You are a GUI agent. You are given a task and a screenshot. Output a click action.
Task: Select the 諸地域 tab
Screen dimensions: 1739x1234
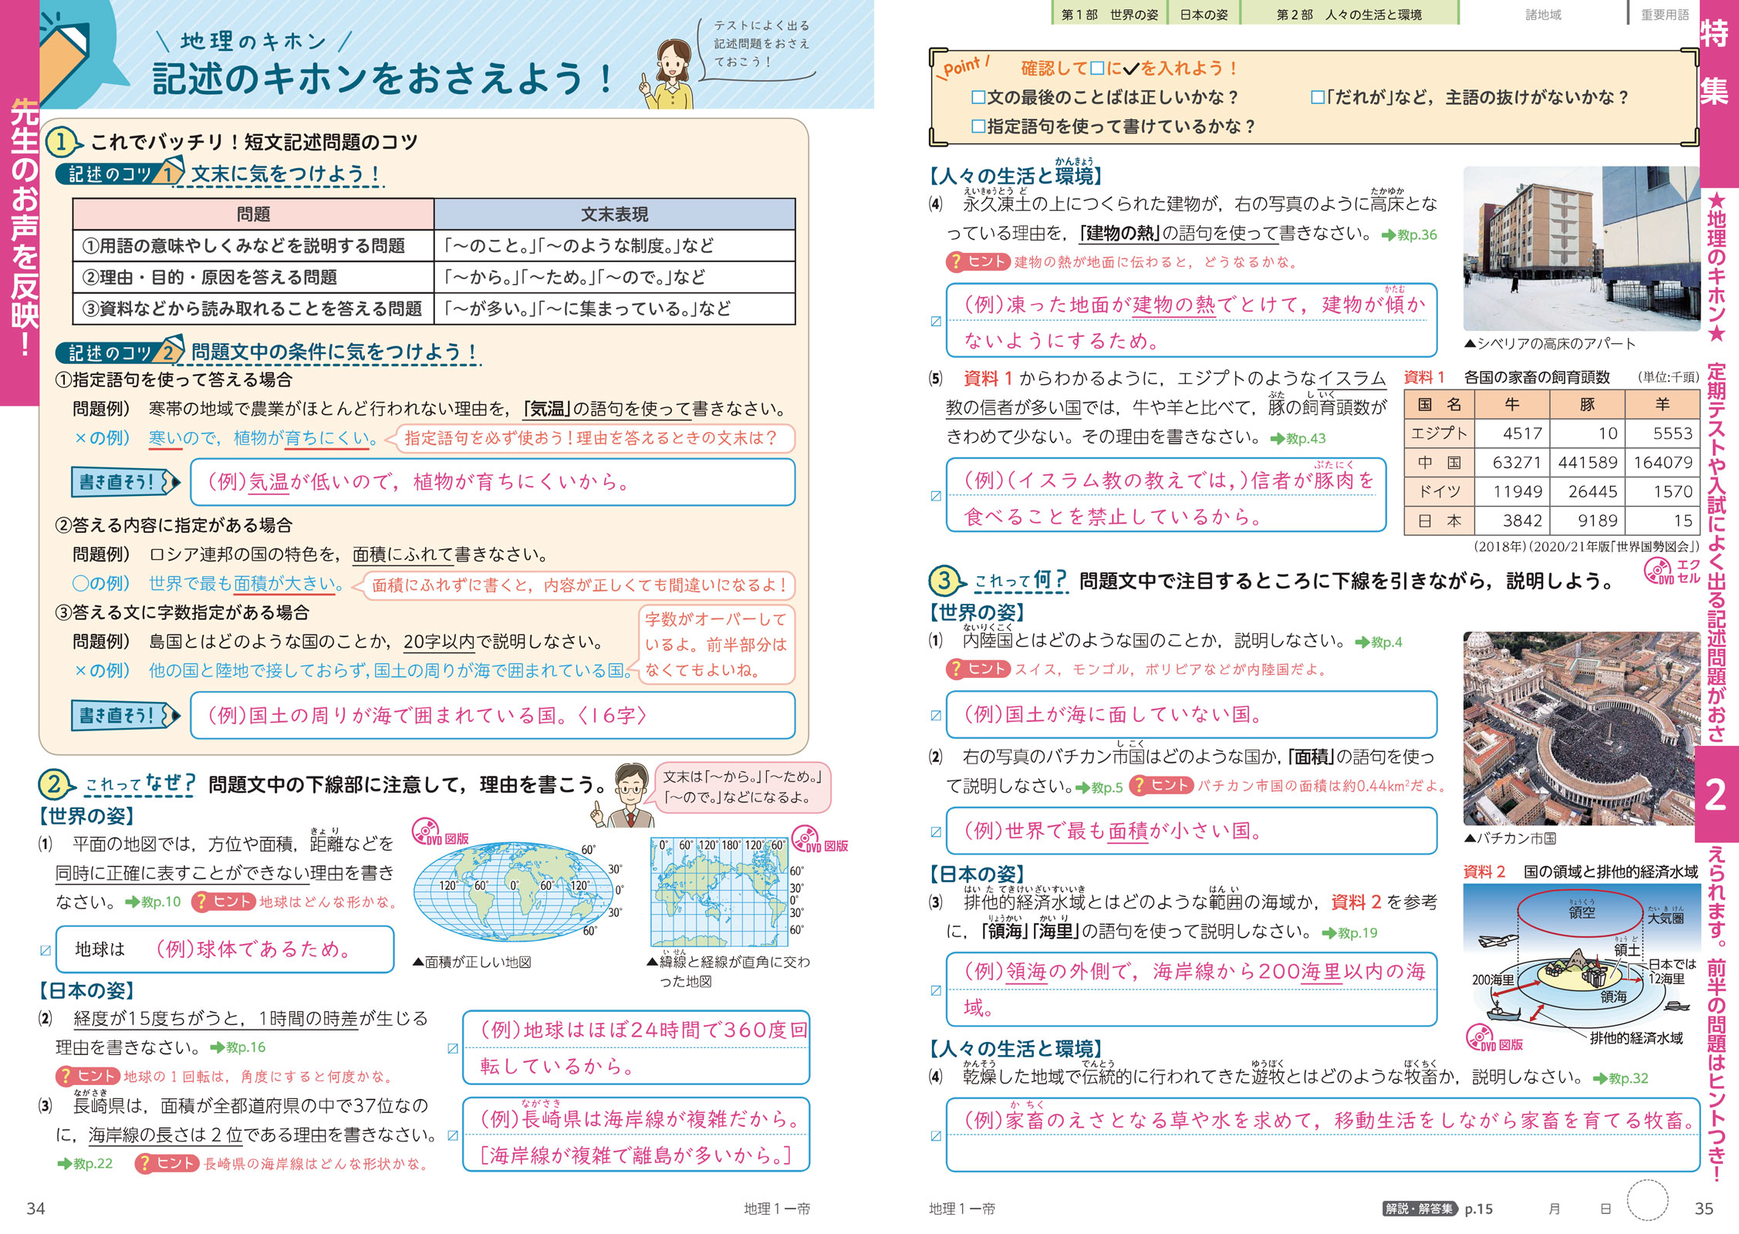1544,13
